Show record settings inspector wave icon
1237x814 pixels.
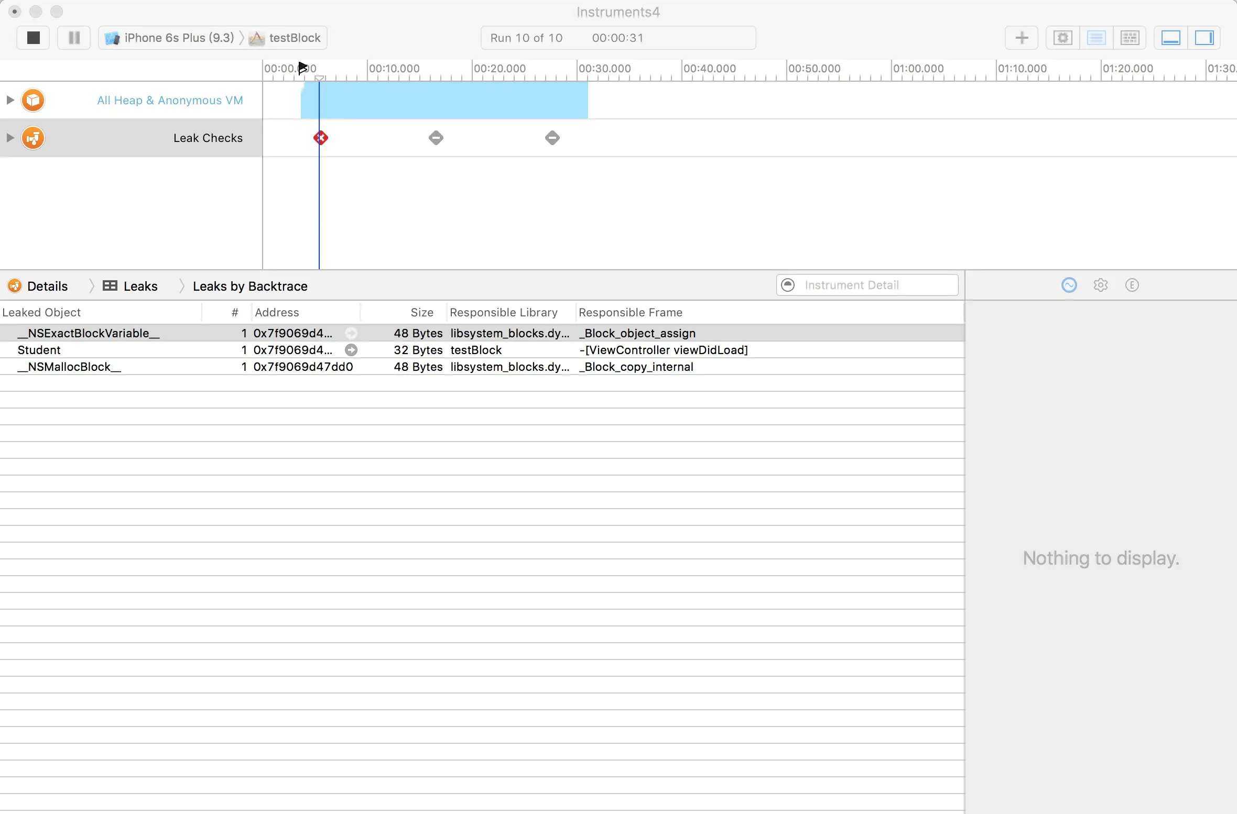pos(1069,285)
